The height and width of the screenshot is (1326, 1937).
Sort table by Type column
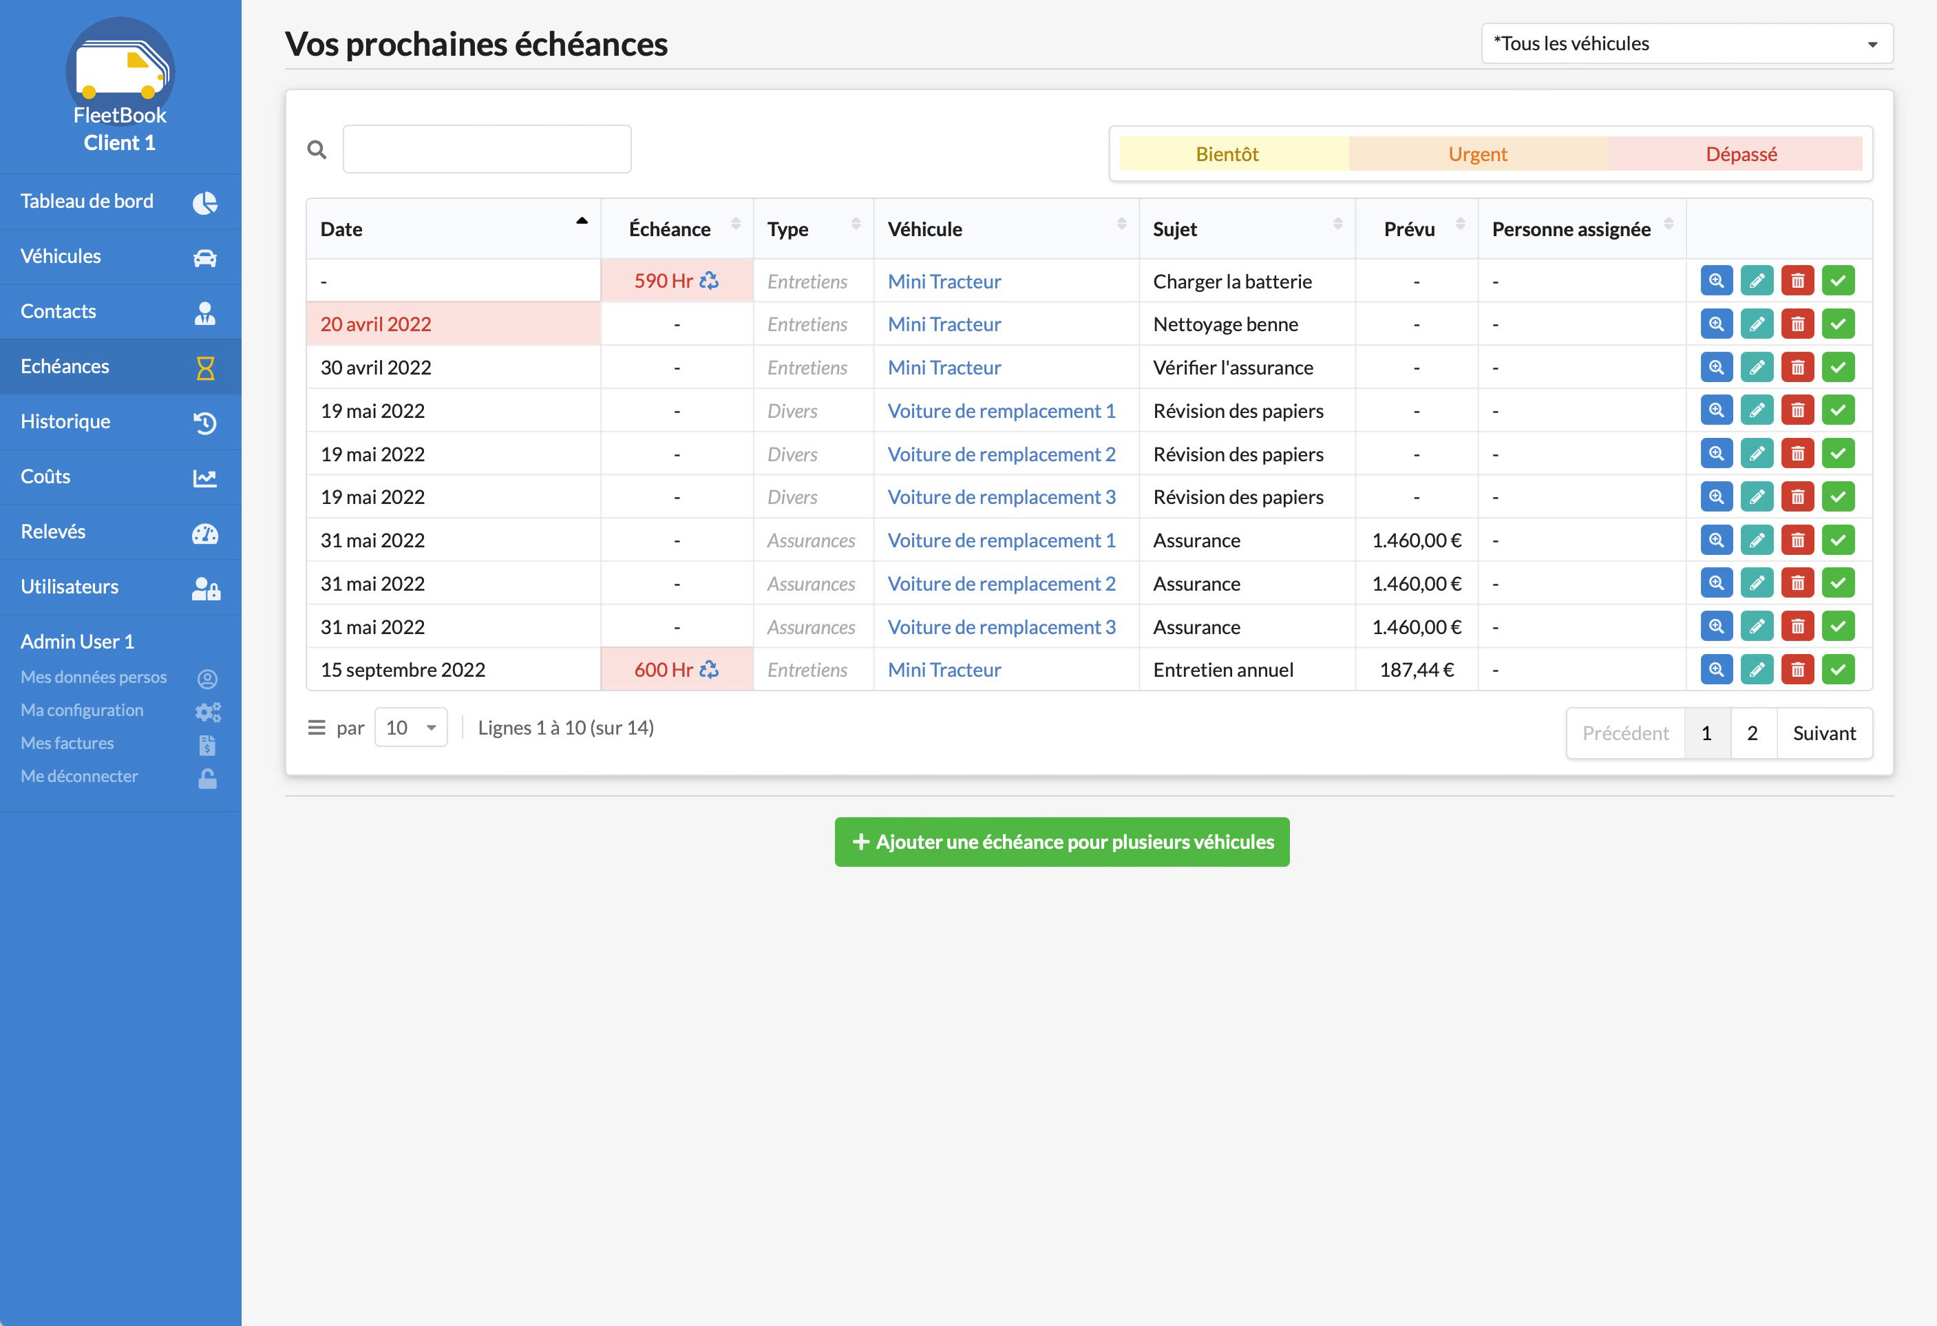pyautogui.click(x=814, y=229)
